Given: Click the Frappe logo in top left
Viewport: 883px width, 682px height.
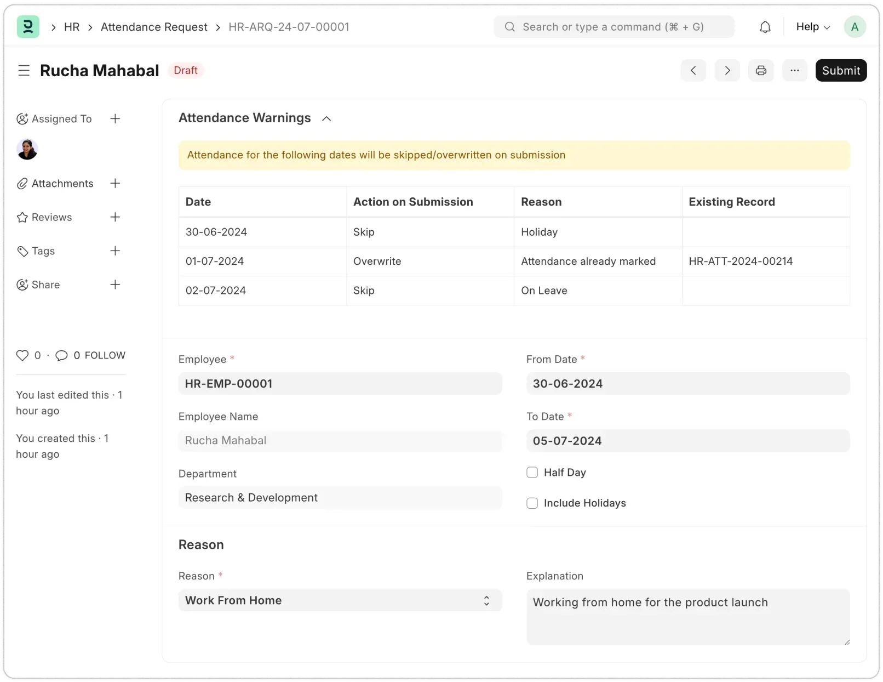Looking at the screenshot, I should pos(28,26).
